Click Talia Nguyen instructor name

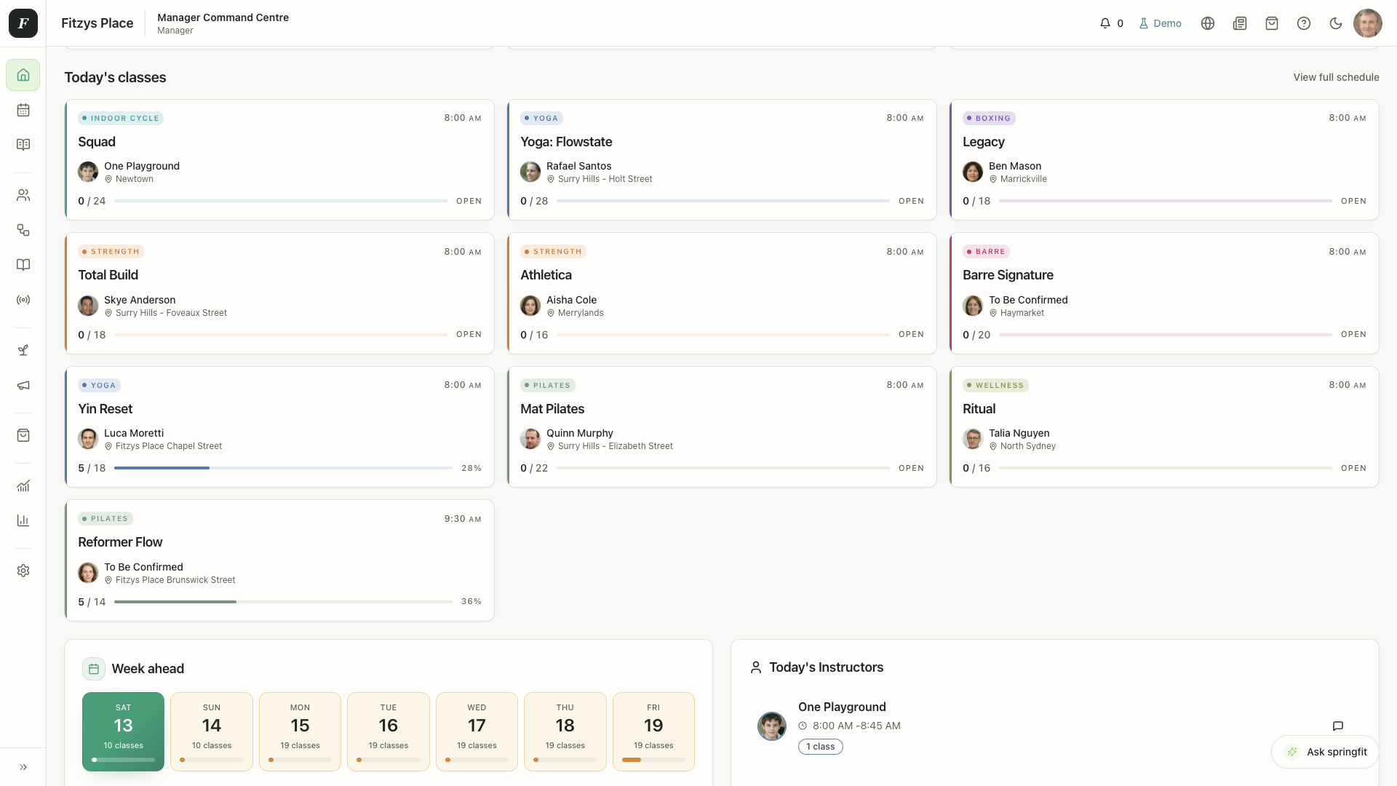1019,433
